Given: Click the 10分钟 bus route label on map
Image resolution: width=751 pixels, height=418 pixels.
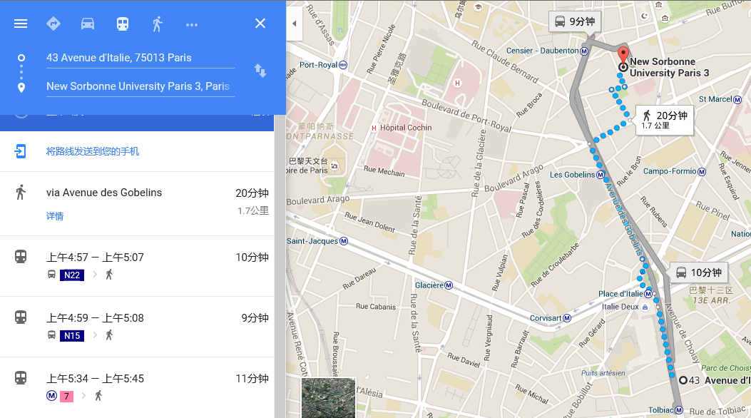Looking at the screenshot, I should click(x=698, y=272).
